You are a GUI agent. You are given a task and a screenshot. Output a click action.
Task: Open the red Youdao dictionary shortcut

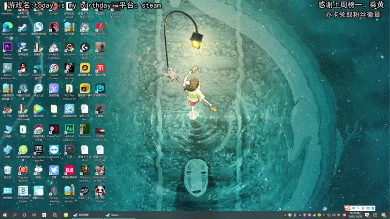tap(69, 172)
